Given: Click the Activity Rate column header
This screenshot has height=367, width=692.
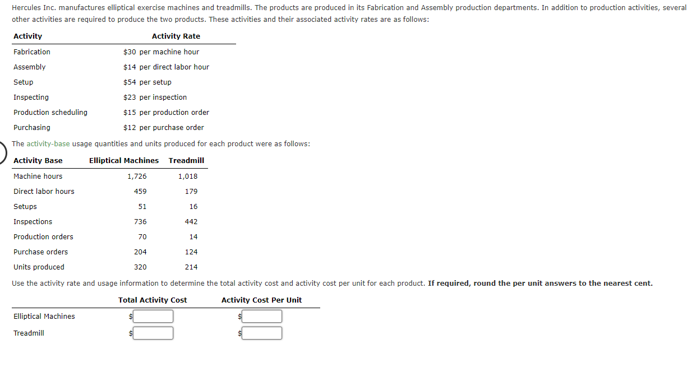Looking at the screenshot, I should pos(177,36).
